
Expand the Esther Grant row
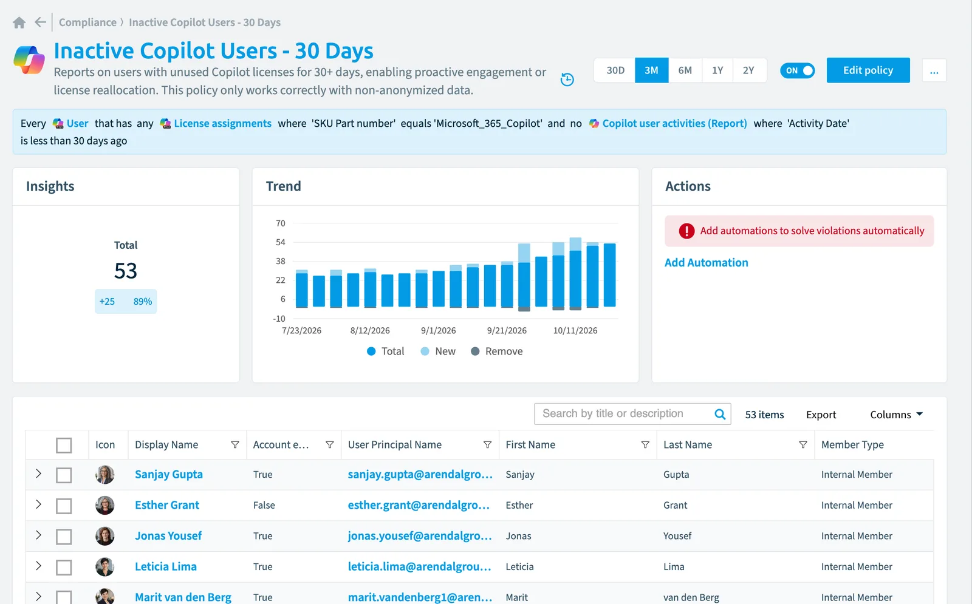click(x=38, y=504)
